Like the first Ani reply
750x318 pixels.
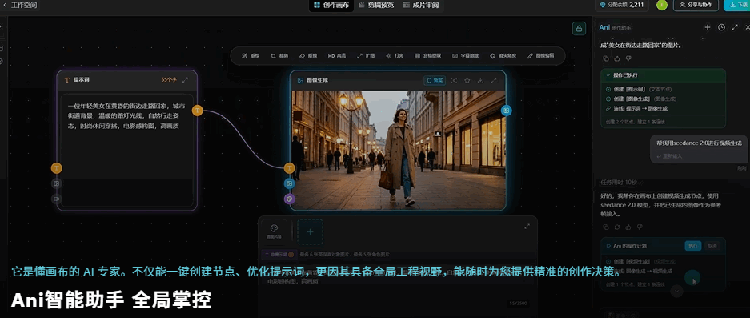pyautogui.click(x=617, y=58)
